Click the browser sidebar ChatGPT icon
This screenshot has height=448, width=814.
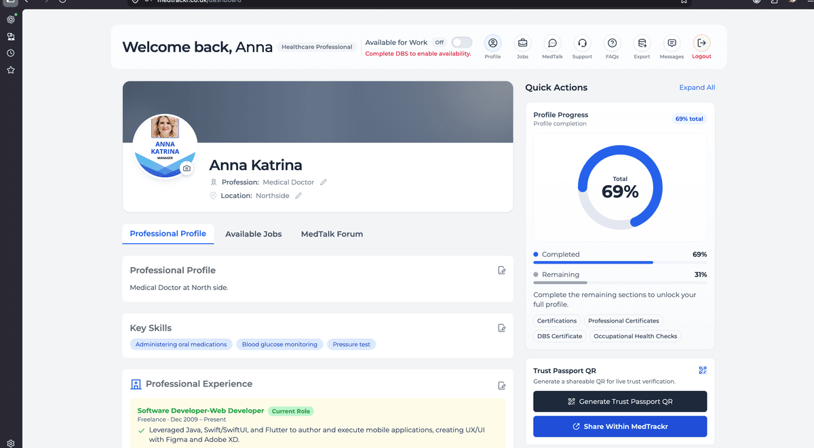(x=11, y=20)
